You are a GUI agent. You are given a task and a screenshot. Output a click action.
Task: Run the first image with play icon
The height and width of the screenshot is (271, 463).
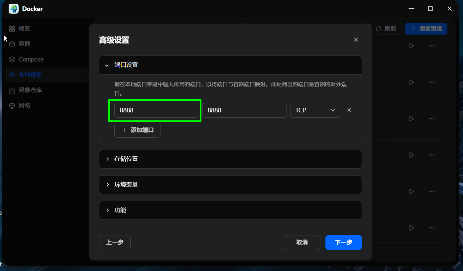411,46
